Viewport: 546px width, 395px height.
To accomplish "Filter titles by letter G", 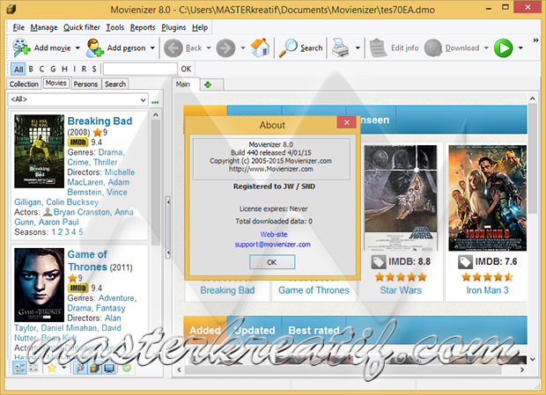I will point(53,69).
